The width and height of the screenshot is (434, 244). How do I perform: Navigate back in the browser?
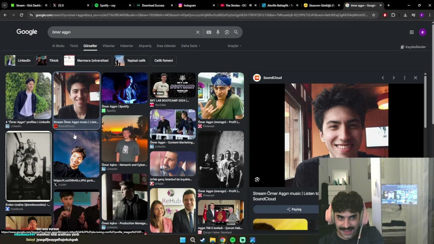5,15
